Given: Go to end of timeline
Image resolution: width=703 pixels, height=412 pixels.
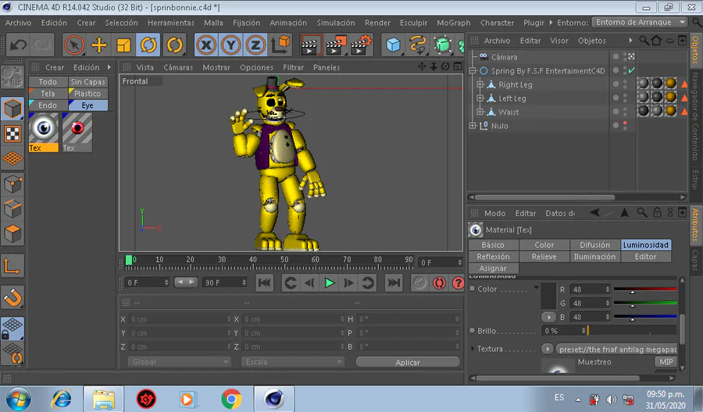Looking at the screenshot, I should (x=394, y=283).
